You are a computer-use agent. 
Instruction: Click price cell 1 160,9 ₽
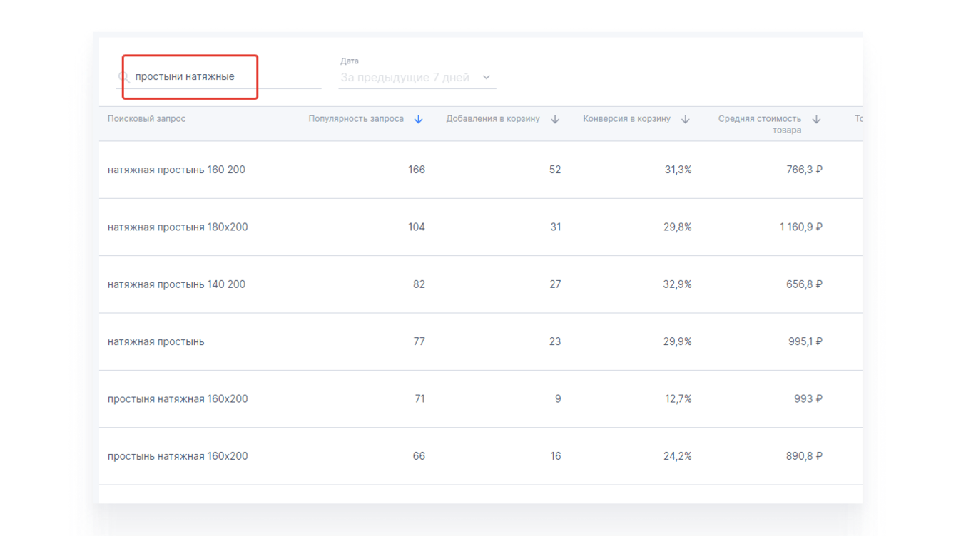coord(800,227)
